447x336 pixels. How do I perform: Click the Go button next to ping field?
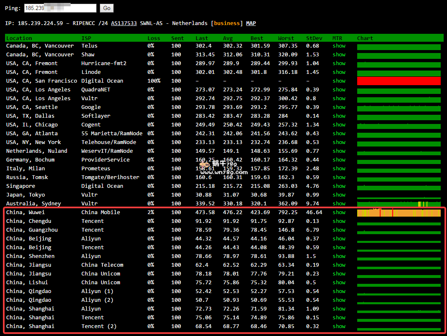(x=107, y=8)
